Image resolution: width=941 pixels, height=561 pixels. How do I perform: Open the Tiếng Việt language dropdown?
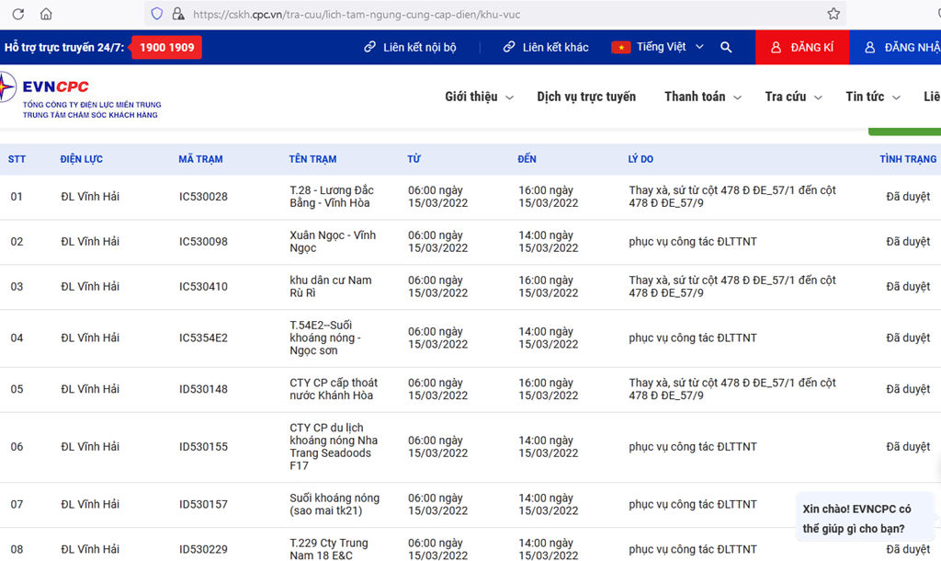click(x=669, y=47)
